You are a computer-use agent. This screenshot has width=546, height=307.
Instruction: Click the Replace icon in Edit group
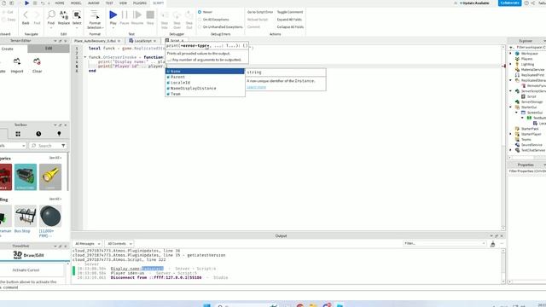[x=64, y=15]
